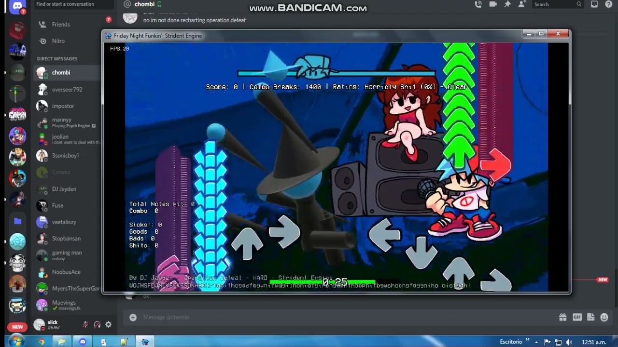This screenshot has height=347, width=618.
Task: Open notepad-style app in taskbar
Action: 124,342
